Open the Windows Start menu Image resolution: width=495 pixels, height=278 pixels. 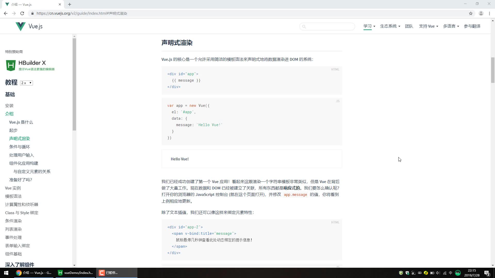[x=6, y=273]
